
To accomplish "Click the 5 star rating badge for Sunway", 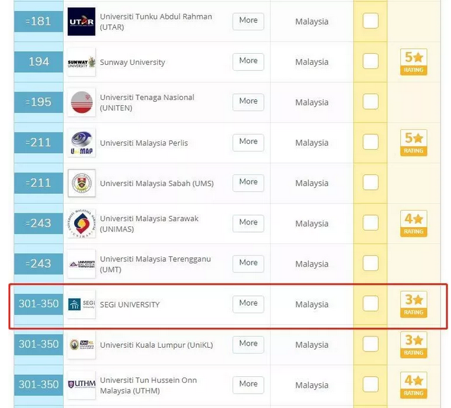I will point(413,62).
